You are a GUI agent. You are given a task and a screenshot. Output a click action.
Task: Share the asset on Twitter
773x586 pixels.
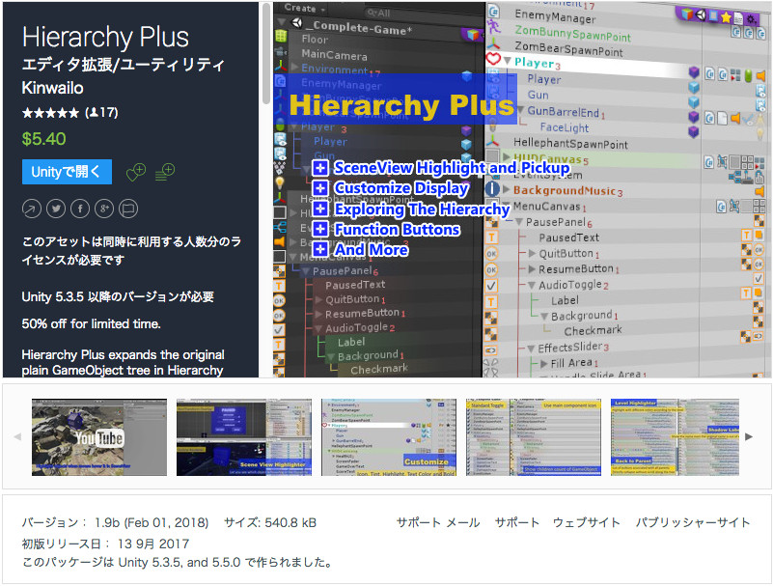(x=56, y=209)
